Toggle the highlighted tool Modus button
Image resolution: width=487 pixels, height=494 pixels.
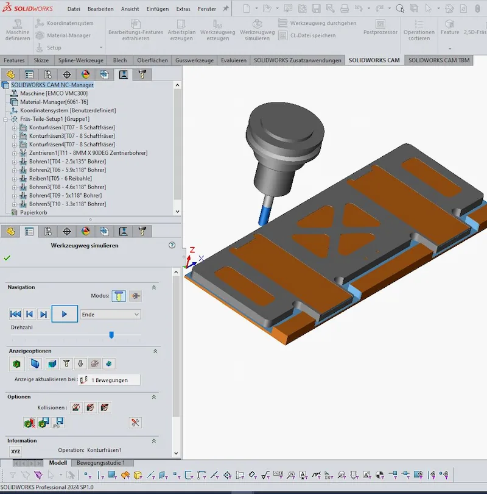pyautogui.click(x=119, y=296)
